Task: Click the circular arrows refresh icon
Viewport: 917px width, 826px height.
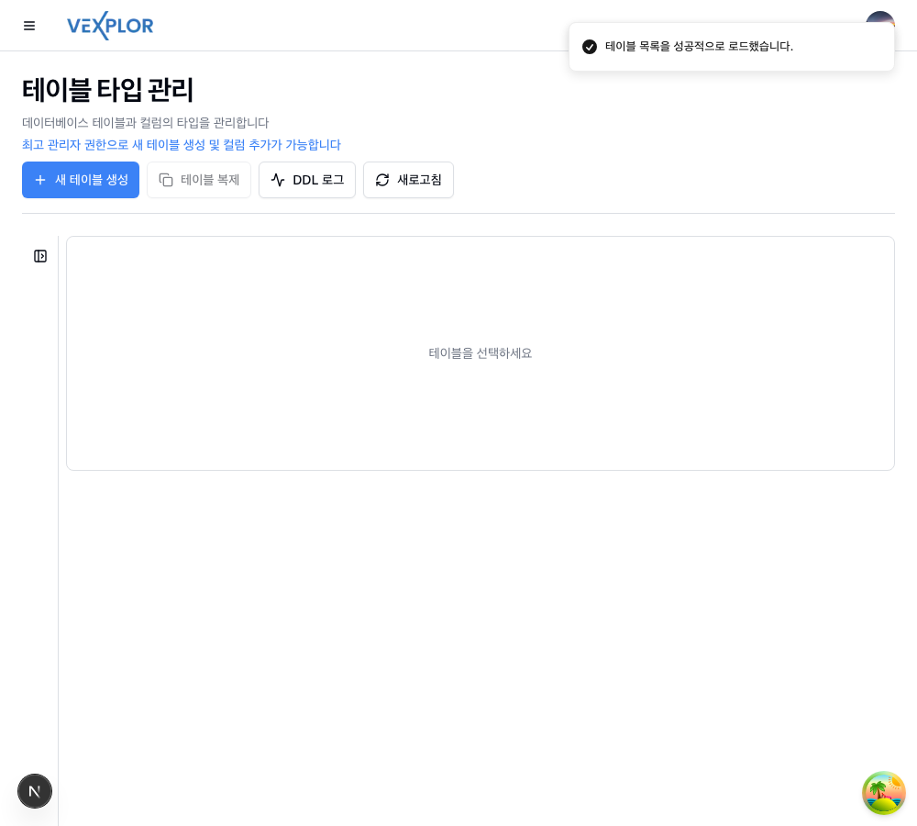Action: click(x=382, y=180)
